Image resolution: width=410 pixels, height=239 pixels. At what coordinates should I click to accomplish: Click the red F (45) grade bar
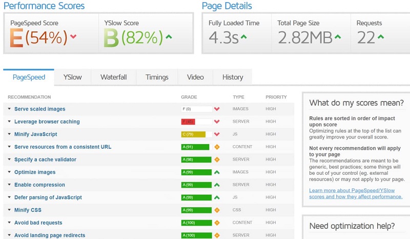point(197,122)
